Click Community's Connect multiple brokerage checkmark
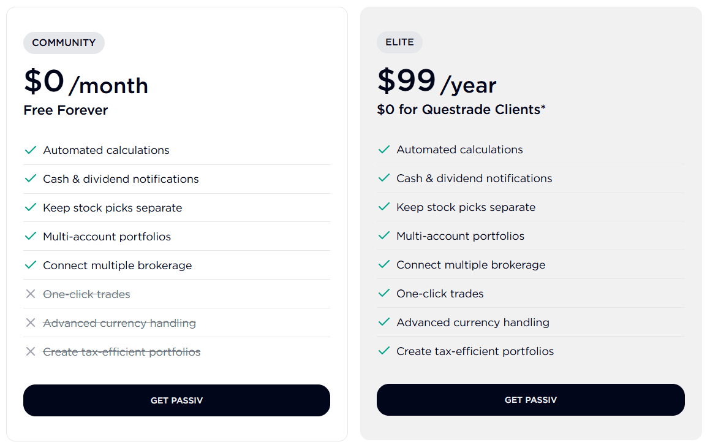Image resolution: width=710 pixels, height=447 pixels. click(x=31, y=266)
